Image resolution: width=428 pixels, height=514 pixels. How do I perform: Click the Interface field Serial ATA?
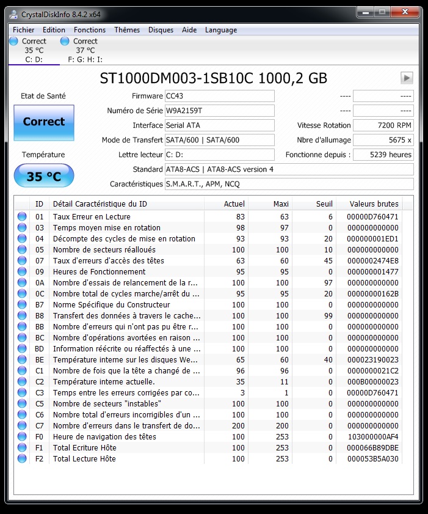[x=219, y=125]
